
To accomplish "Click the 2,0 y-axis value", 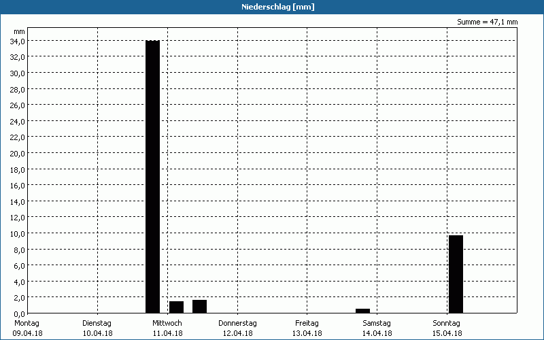I will tap(19, 298).
